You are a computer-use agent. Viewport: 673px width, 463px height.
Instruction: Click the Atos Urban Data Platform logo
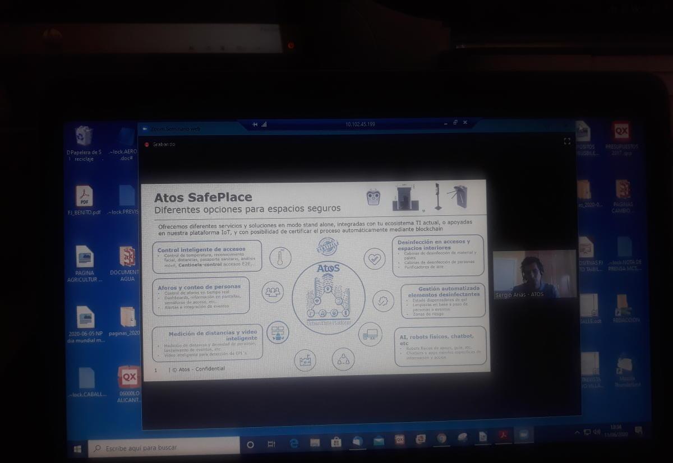click(x=328, y=297)
